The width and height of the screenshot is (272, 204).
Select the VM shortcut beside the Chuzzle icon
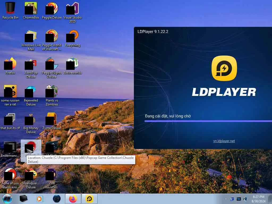(52, 148)
